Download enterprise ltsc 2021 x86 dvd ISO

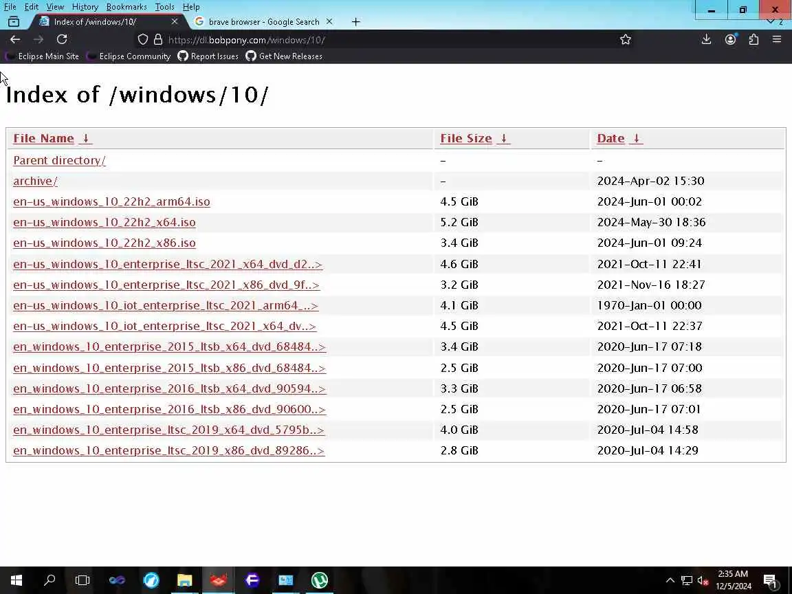(x=166, y=285)
